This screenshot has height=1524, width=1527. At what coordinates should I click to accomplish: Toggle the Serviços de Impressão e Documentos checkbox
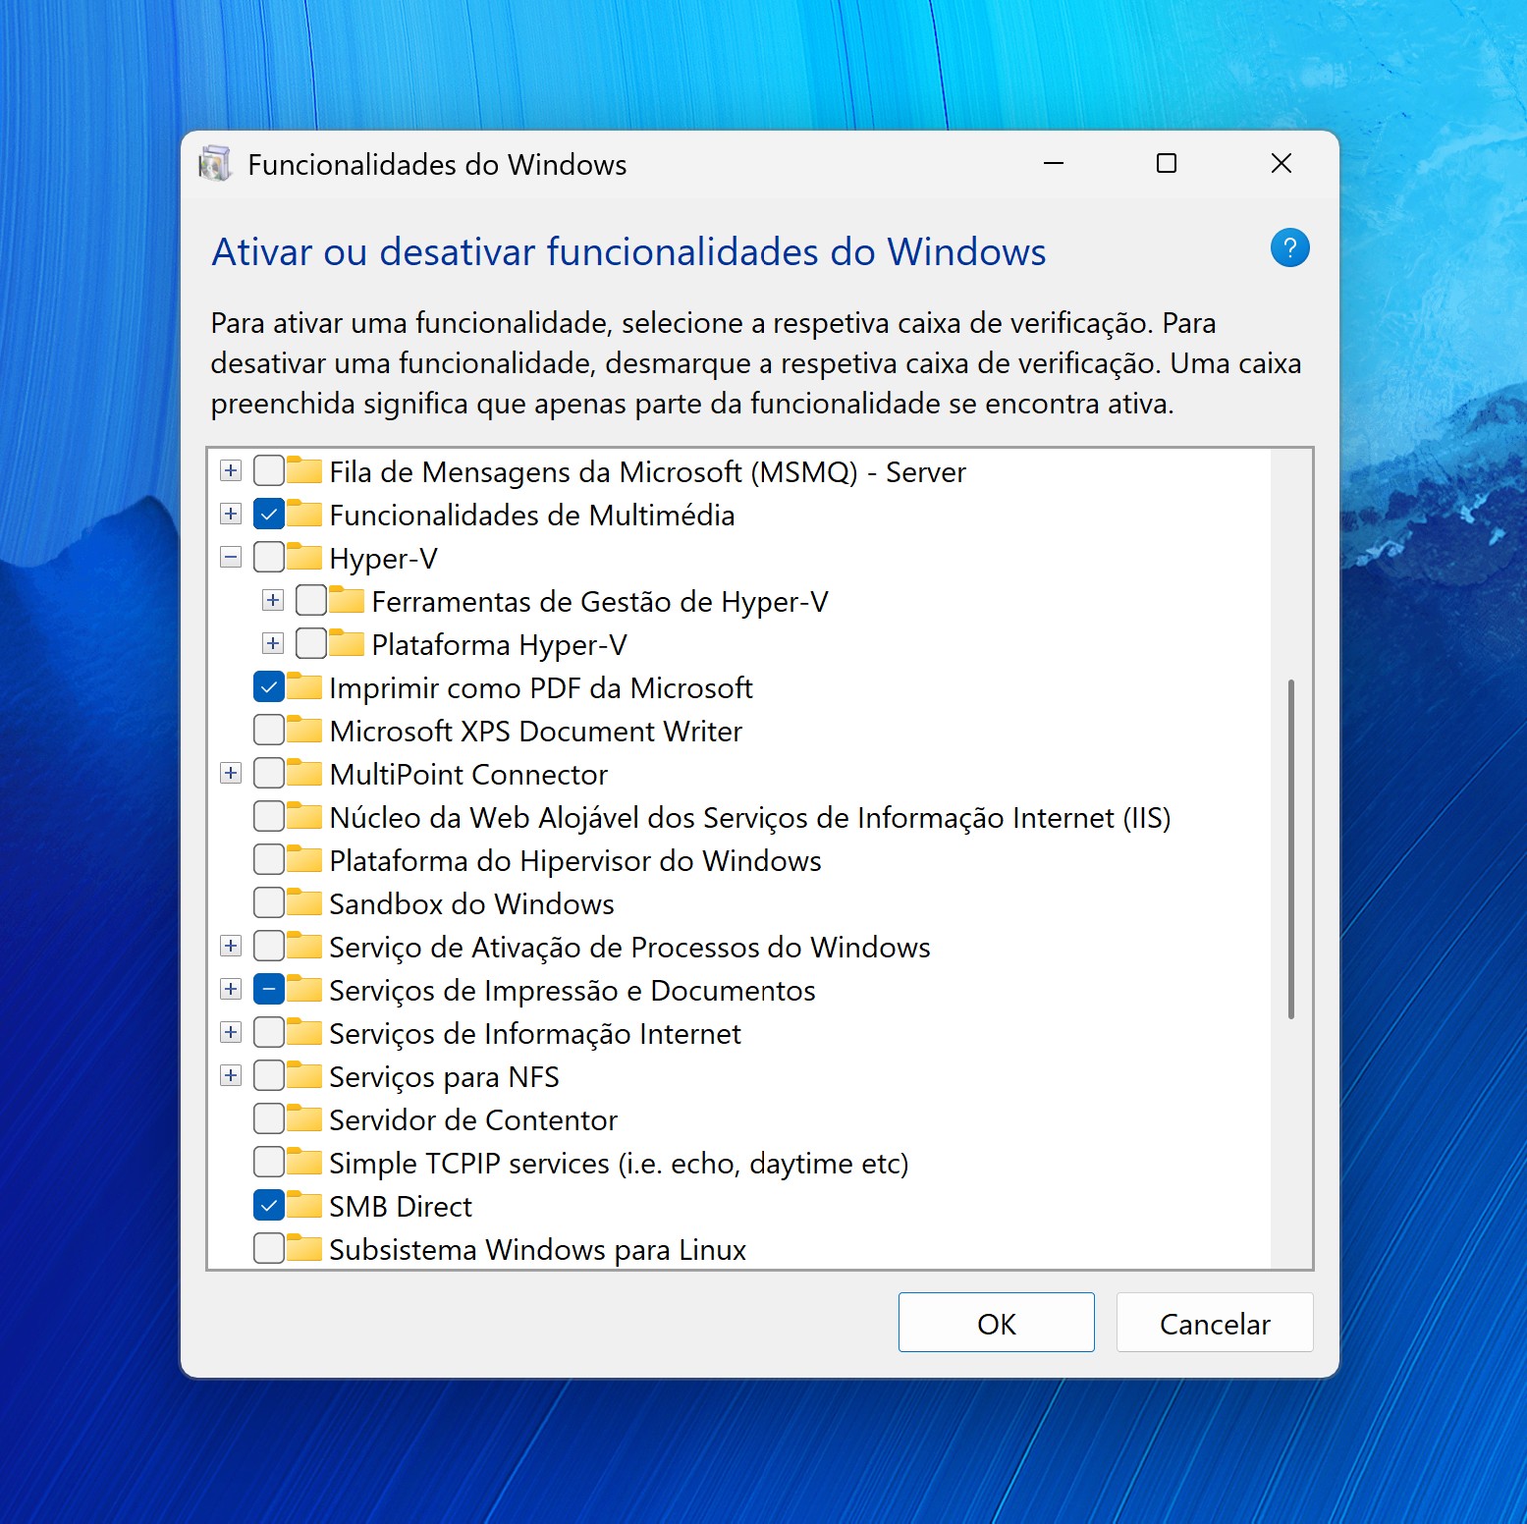tap(269, 990)
